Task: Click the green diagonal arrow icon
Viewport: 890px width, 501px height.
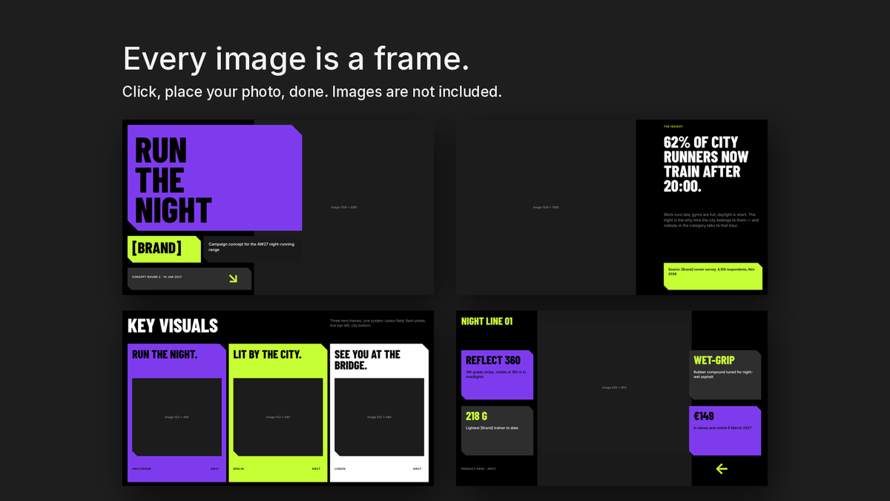Action: 233,278
